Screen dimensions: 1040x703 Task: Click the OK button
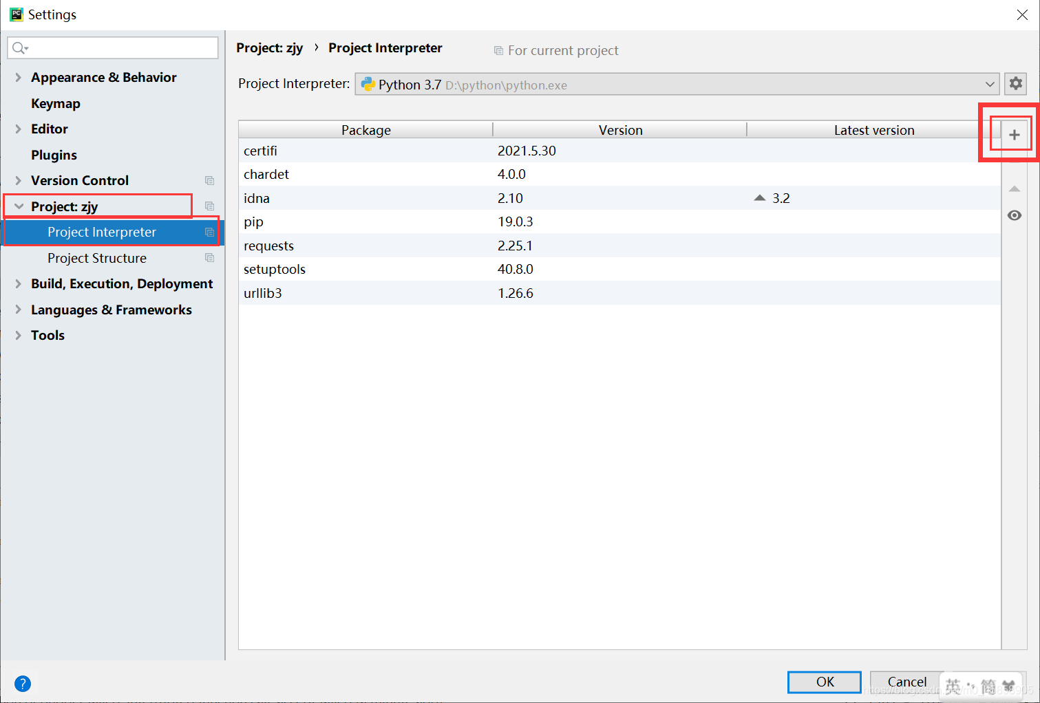click(x=824, y=682)
